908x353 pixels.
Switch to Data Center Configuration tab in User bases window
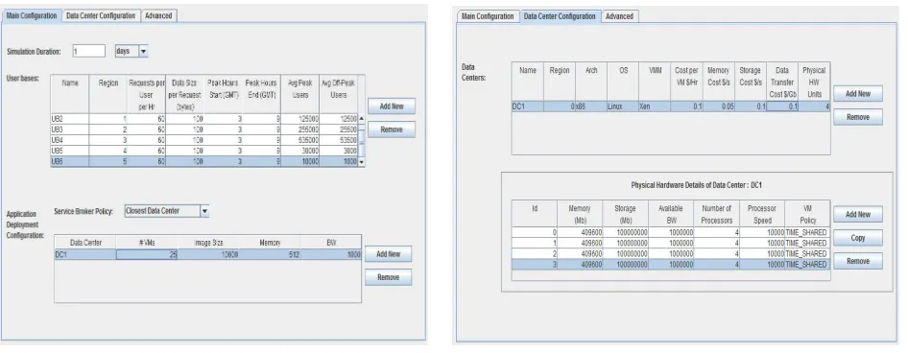tap(101, 16)
